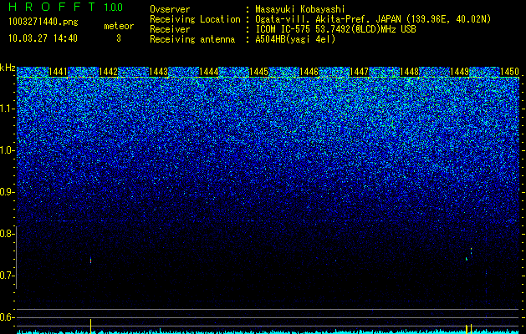Click the yellow intensity spikes near 1449

(469, 329)
